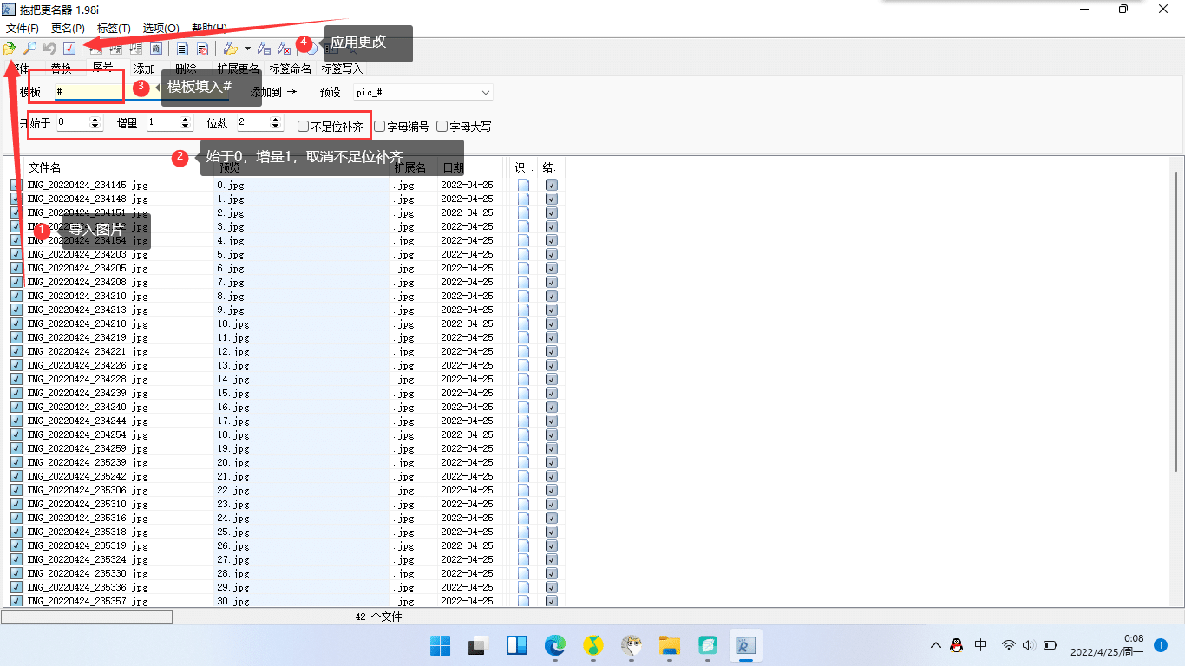Click the document icon with red mark
This screenshot has height=666, width=1185.
tap(202, 49)
